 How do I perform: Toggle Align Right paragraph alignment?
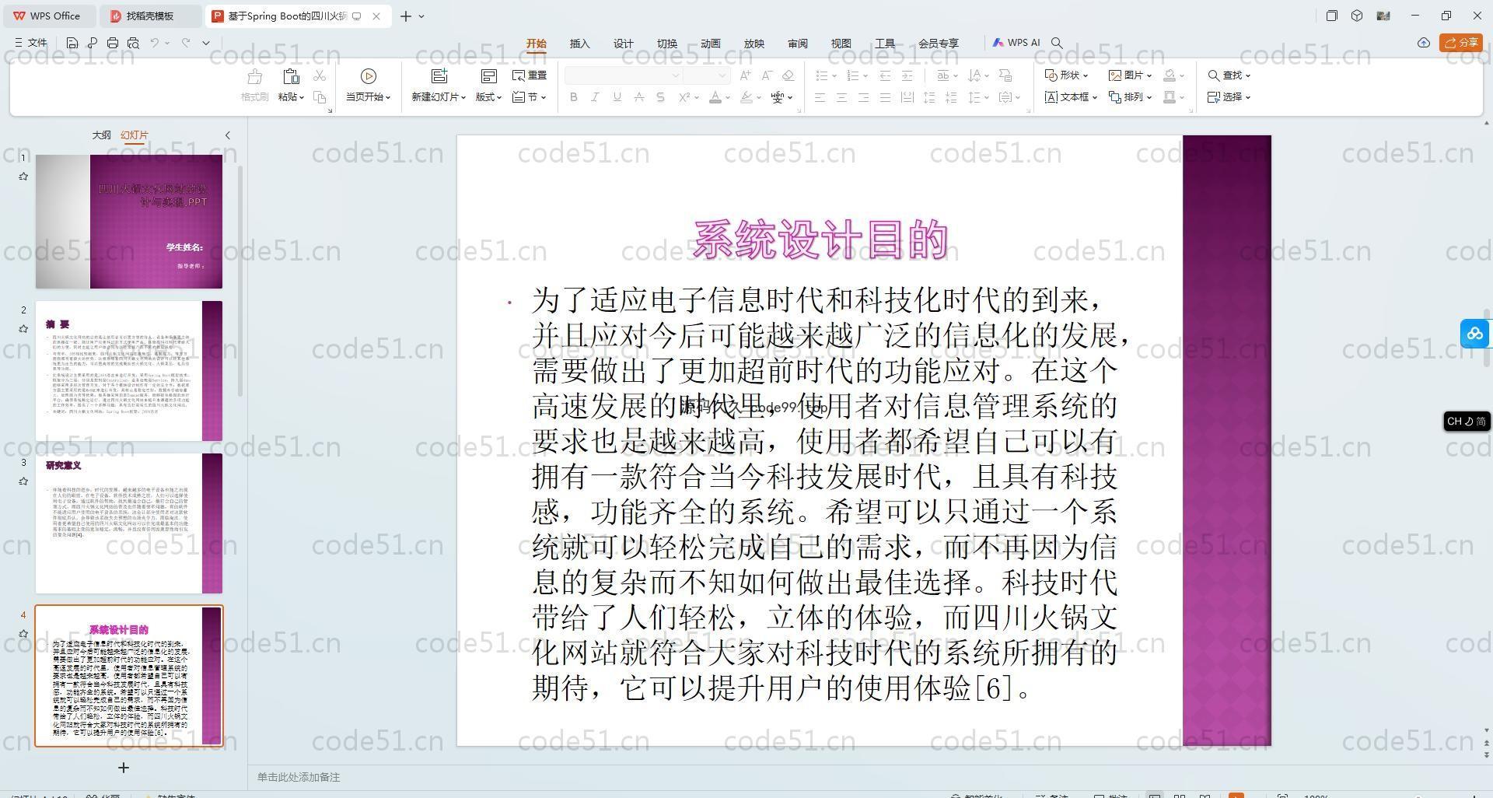click(x=863, y=97)
